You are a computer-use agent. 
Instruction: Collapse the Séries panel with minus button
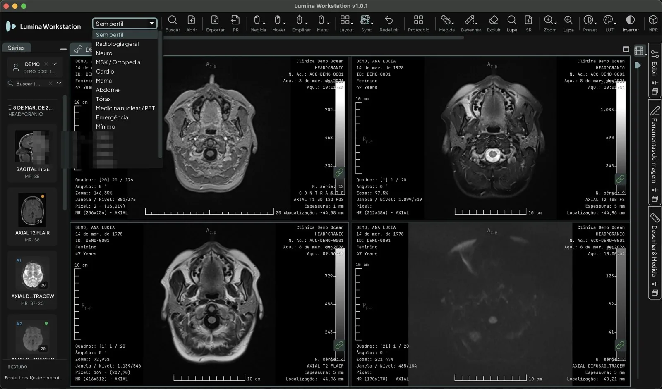(x=63, y=49)
